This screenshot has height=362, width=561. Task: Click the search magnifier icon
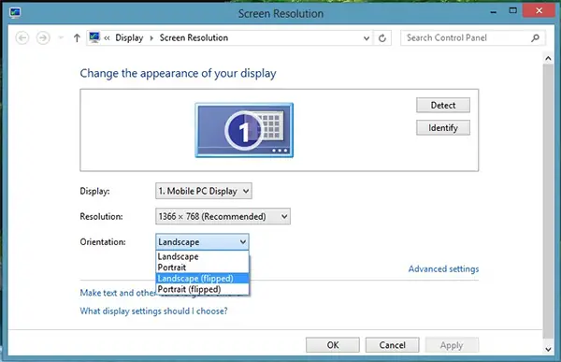point(535,37)
